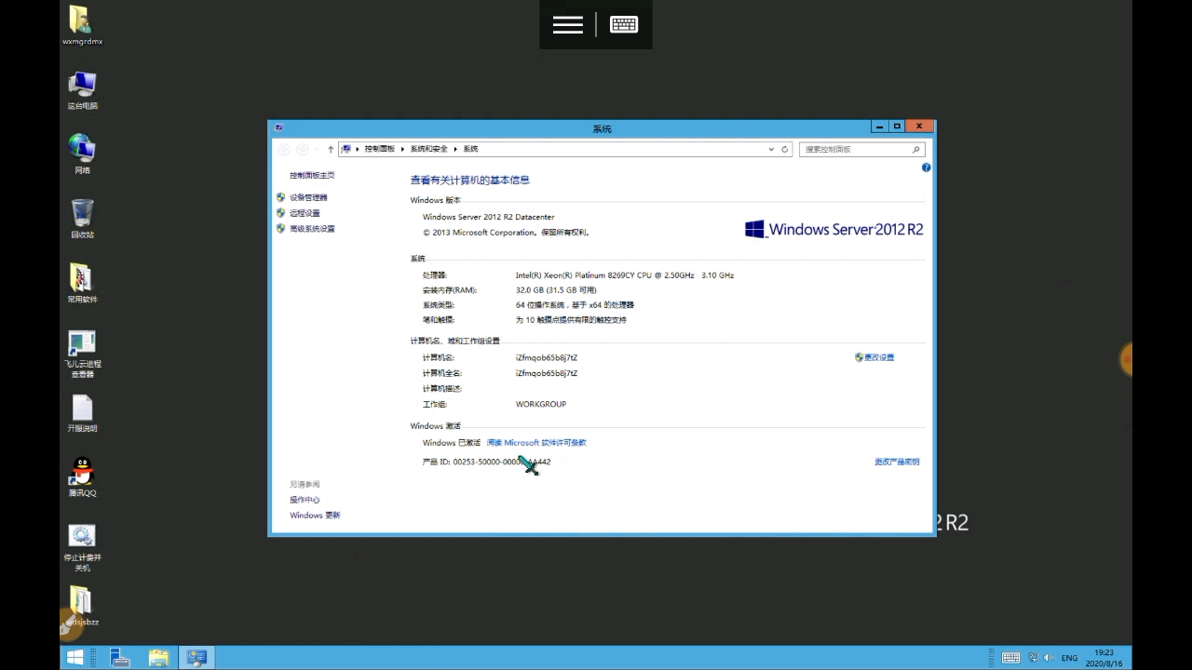Screen dimensions: 1192x670
Task: Expand the arrow after 控制面板 breadcrumb
Action: (404, 149)
